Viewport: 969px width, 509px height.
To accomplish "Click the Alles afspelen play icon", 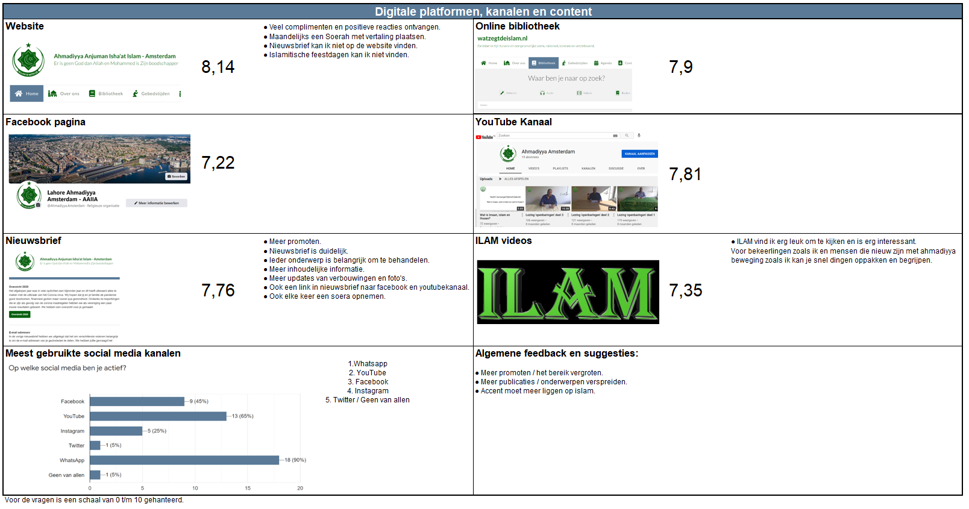I will tap(500, 179).
